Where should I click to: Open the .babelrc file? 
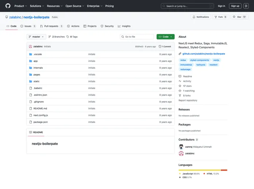[x=38, y=88]
